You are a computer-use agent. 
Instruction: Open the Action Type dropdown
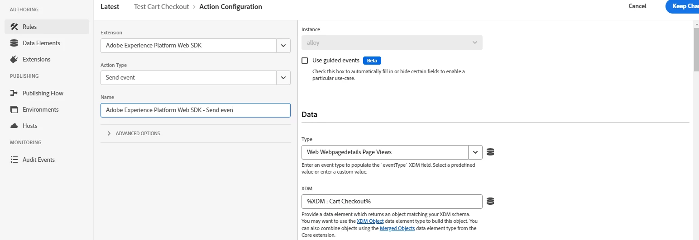[x=283, y=78]
